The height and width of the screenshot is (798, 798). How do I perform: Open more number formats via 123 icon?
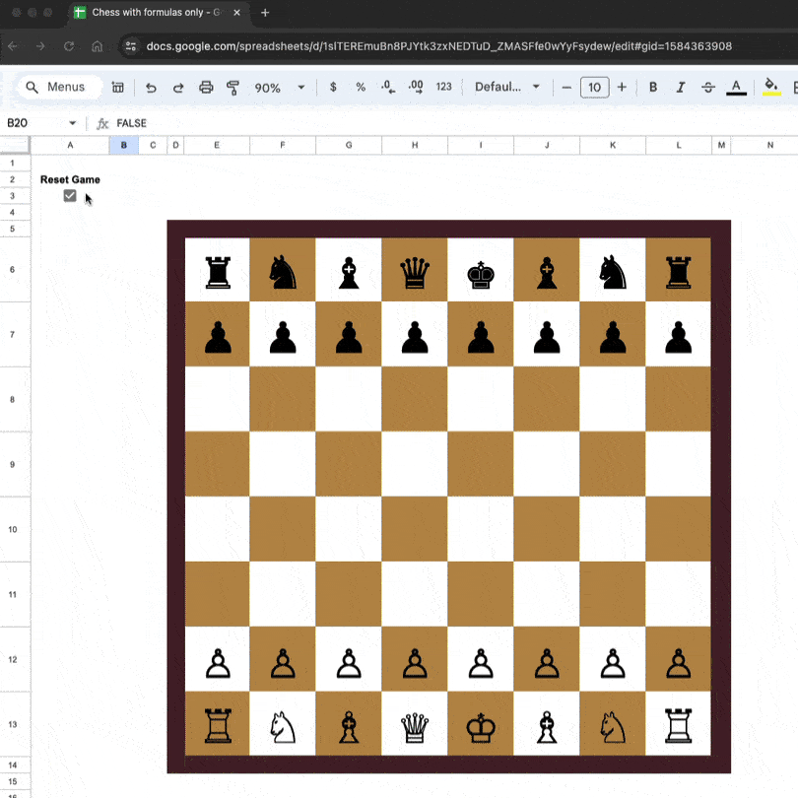pyautogui.click(x=443, y=87)
